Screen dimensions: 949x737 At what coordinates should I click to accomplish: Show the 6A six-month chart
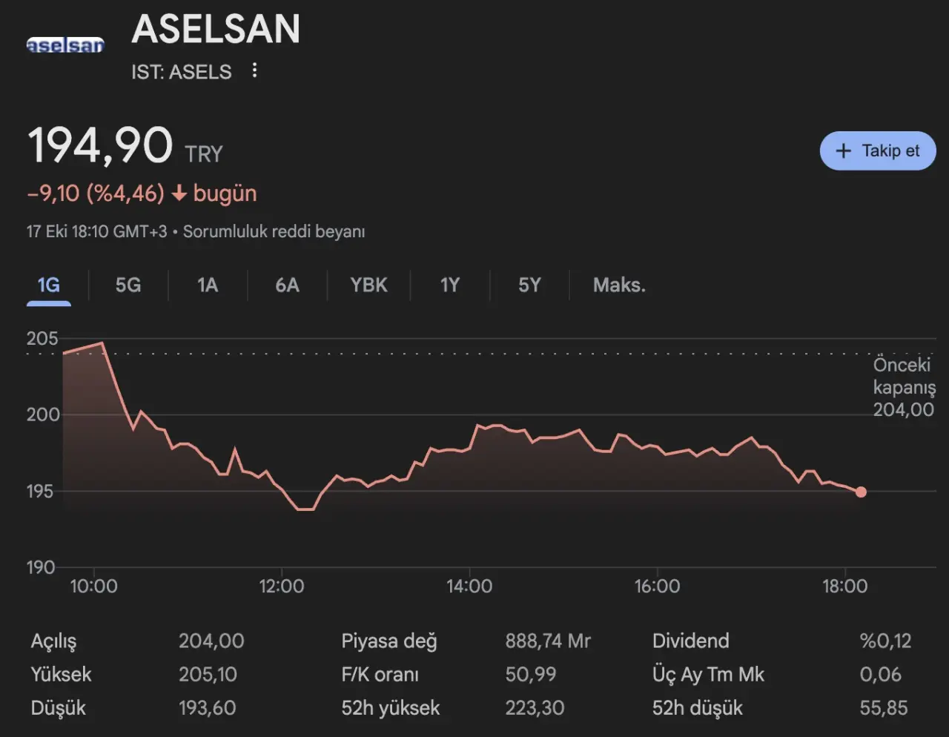tap(287, 285)
